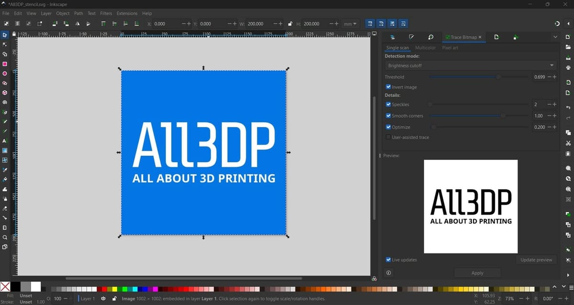Click the Undo icon in command bar
This screenshot has width=574, height=305.
(x=568, y=107)
